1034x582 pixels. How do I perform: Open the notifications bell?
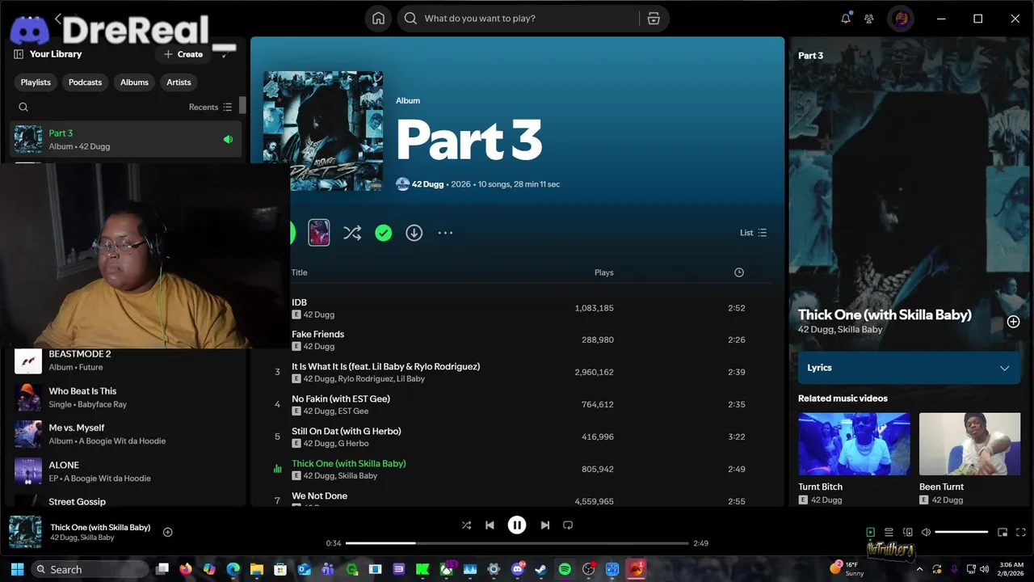(846, 19)
